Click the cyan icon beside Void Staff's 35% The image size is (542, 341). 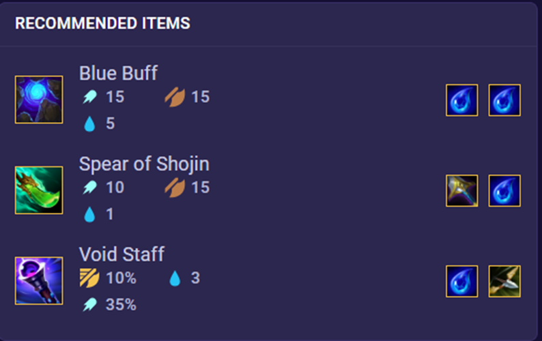(89, 305)
